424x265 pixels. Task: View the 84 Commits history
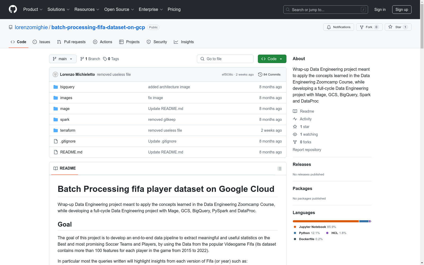(269, 74)
